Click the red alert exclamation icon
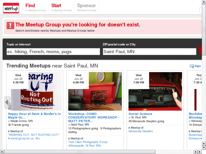This screenshot has width=206, height=154. pyautogui.click(x=10, y=26)
